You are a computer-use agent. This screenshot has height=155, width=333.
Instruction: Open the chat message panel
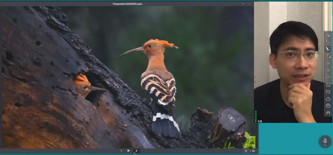tap(328, 92)
